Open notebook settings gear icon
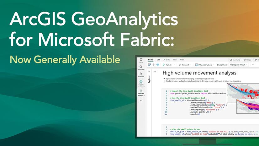The height and width of the screenshot is (146, 259). [x=158, y=65]
